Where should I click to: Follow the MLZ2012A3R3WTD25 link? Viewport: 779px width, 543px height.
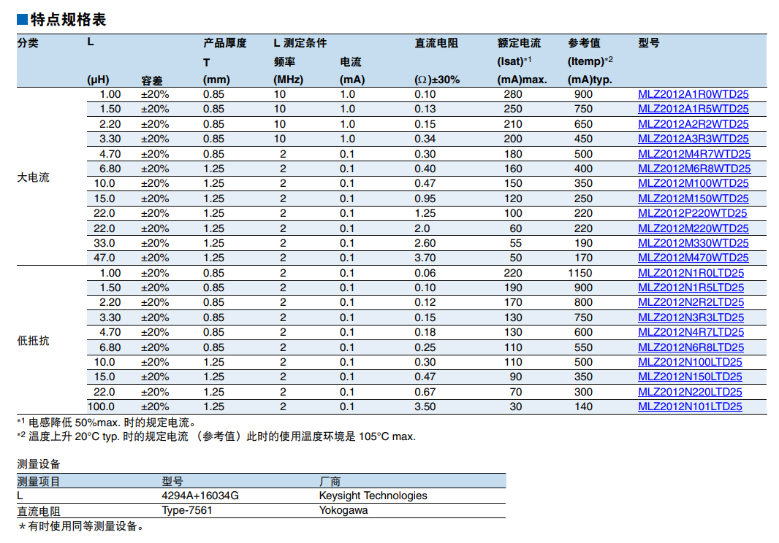click(x=693, y=139)
